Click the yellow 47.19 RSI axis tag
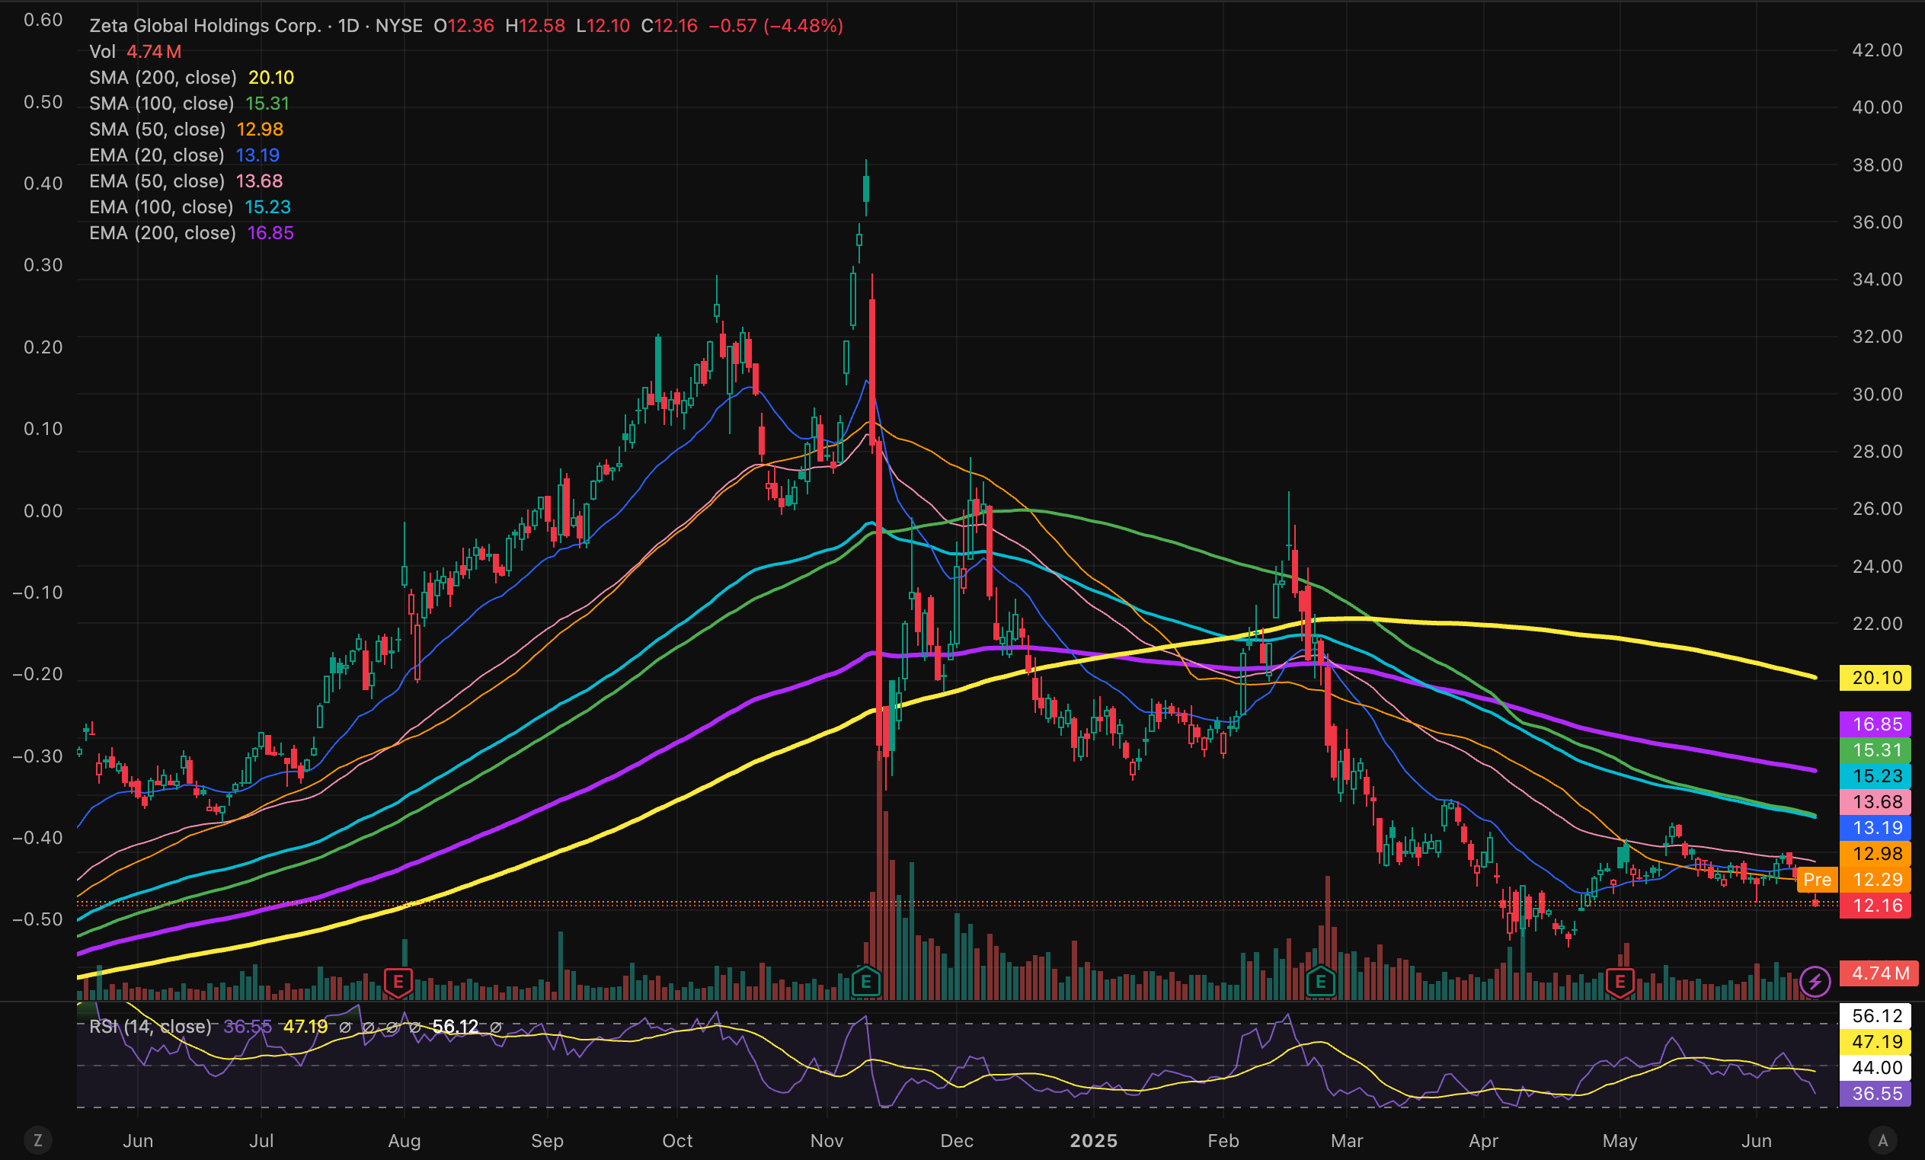The image size is (1925, 1160). click(1875, 1041)
